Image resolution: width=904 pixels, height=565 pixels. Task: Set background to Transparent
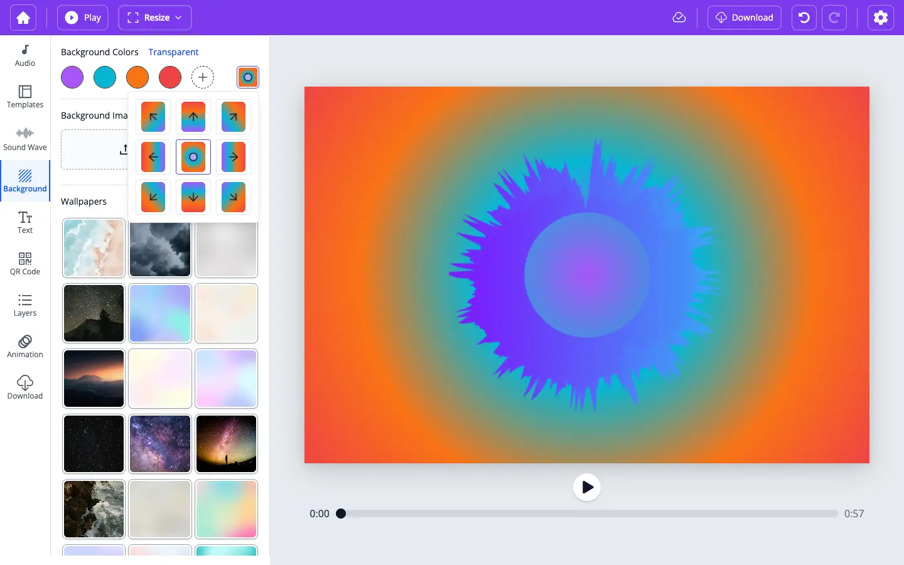click(173, 52)
